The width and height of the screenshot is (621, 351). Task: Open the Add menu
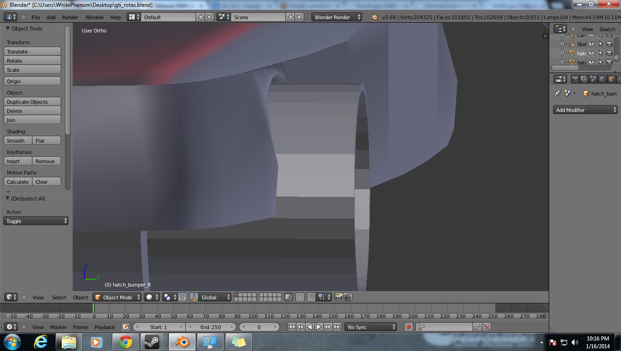pyautogui.click(x=51, y=17)
